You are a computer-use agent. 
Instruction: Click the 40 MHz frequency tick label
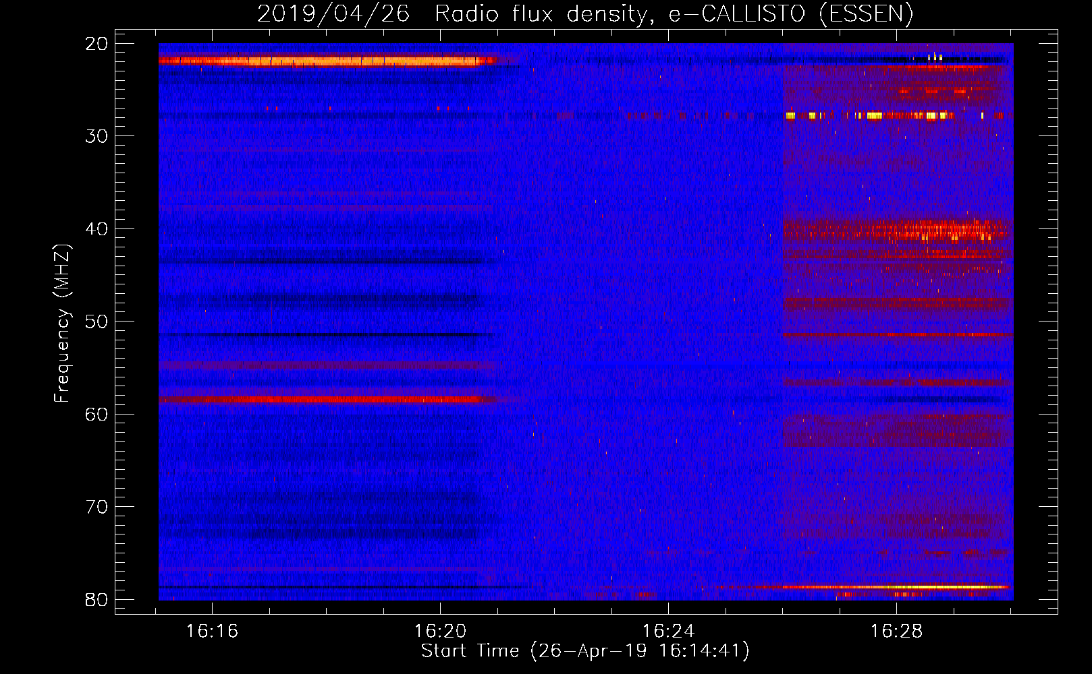(97, 229)
